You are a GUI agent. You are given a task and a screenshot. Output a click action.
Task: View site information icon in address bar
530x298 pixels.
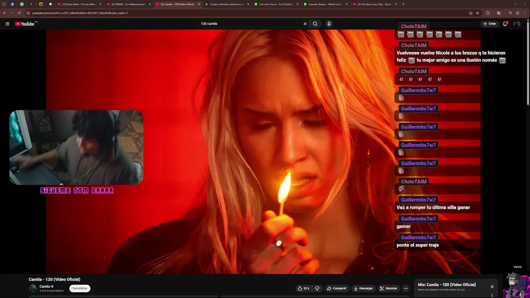(28, 13)
